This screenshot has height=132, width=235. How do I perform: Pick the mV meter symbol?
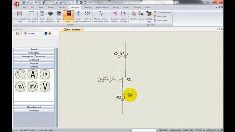[33, 87]
